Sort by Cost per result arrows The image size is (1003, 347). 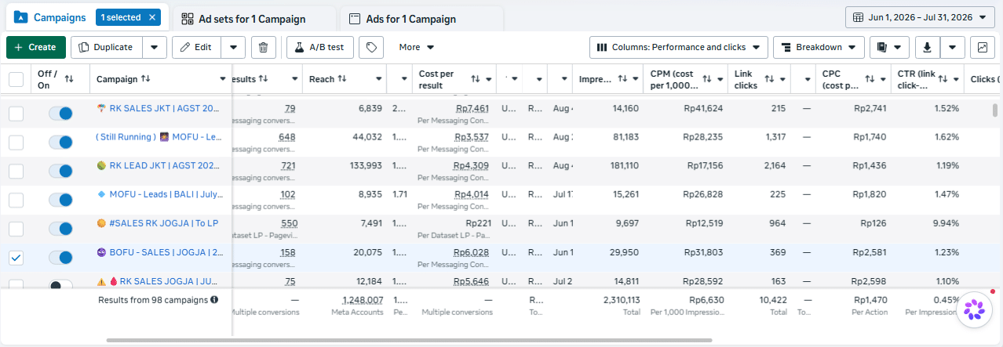pyautogui.click(x=476, y=79)
